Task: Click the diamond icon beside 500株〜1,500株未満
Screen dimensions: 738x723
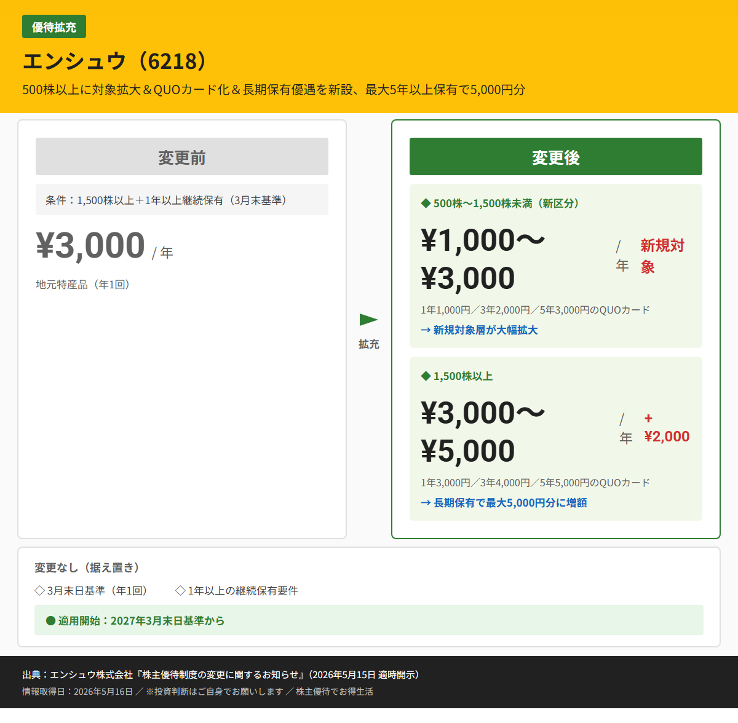Action: click(x=426, y=203)
